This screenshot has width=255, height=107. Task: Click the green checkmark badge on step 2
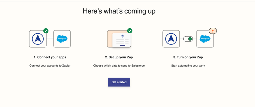130,31
